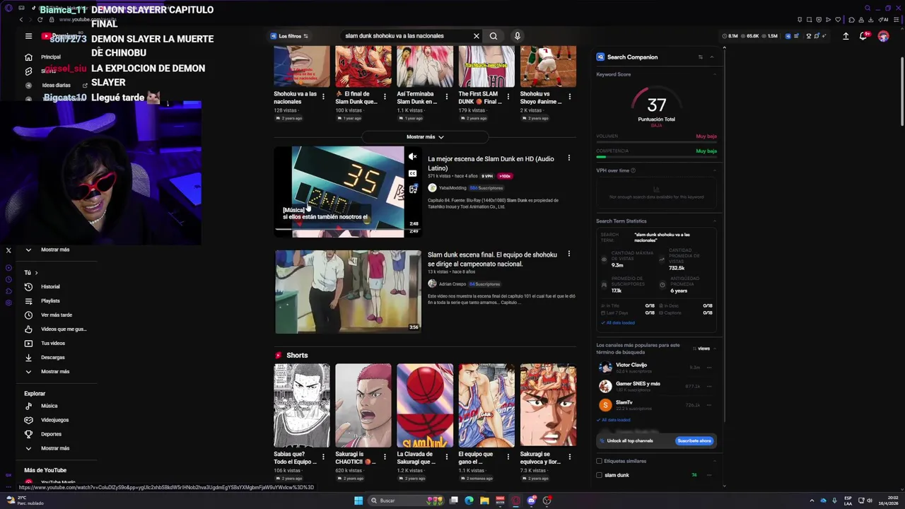Image resolution: width=905 pixels, height=509 pixels.
Task: Clear the search box text
Action: coord(476,36)
